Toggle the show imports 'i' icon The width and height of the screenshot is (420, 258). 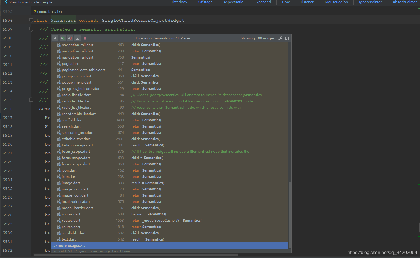click(77, 38)
